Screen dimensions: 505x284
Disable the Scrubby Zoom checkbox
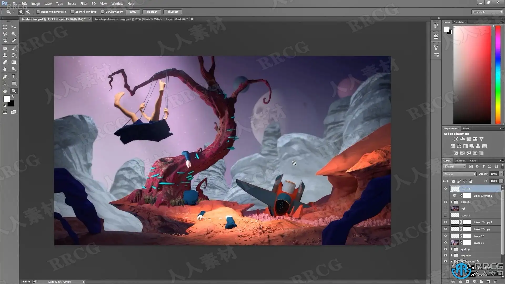(103, 12)
